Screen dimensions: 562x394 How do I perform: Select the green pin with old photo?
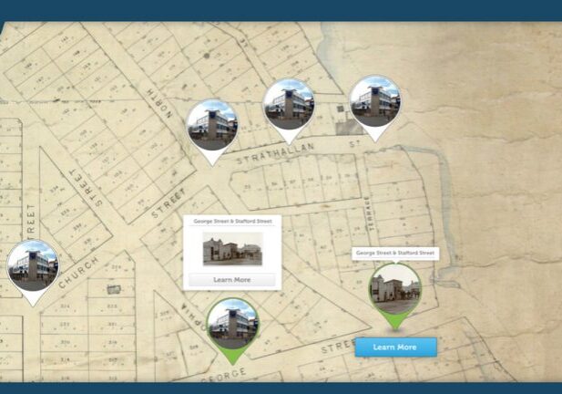click(x=395, y=296)
